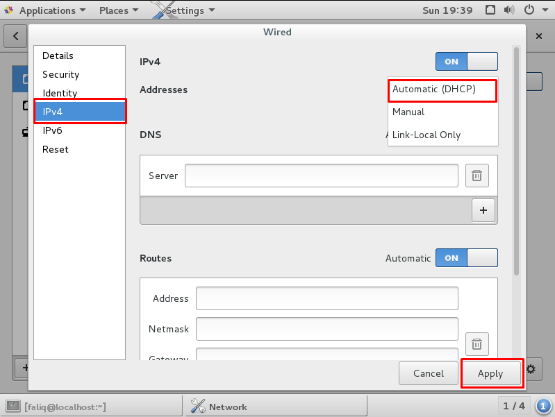Image resolution: width=555 pixels, height=417 pixels.
Task: Switch to the Details section
Action: click(x=80, y=56)
